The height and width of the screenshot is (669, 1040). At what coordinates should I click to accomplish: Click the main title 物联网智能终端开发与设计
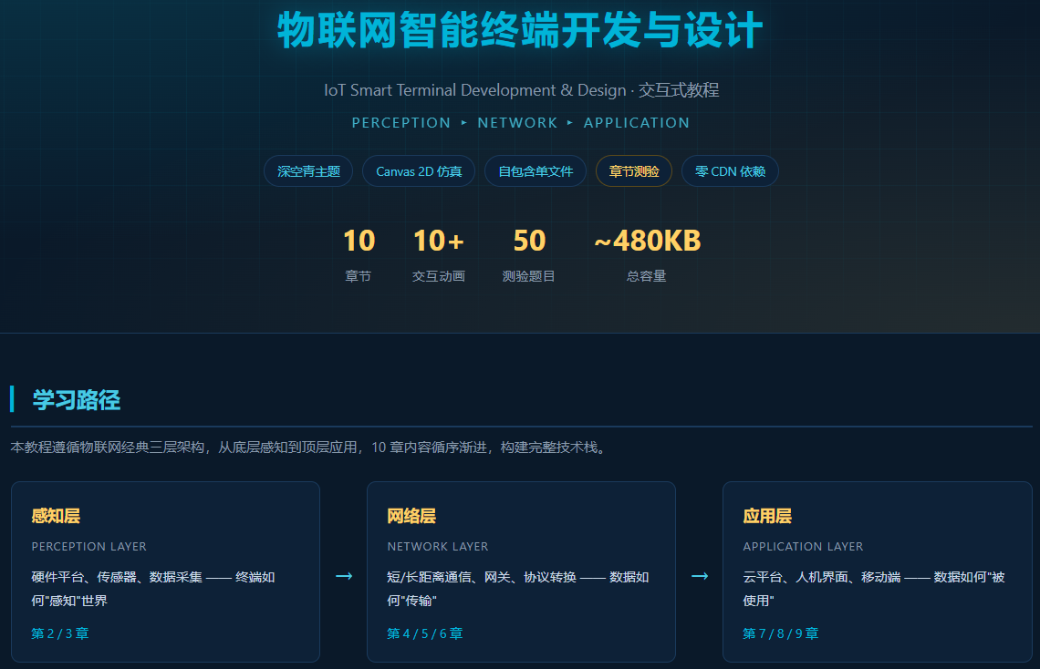(520, 30)
